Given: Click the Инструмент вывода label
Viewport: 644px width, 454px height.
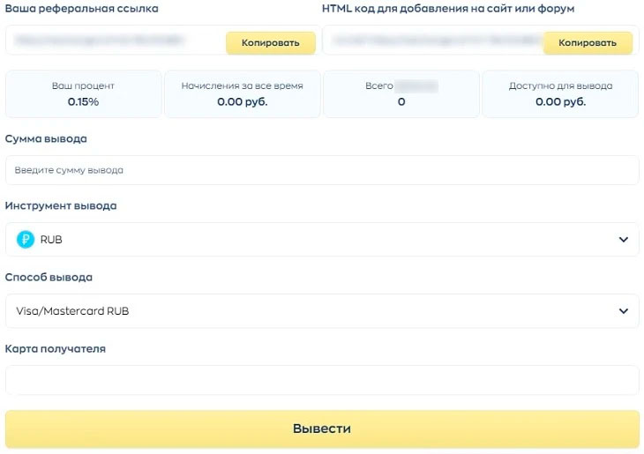Looking at the screenshot, I should pos(61,205).
